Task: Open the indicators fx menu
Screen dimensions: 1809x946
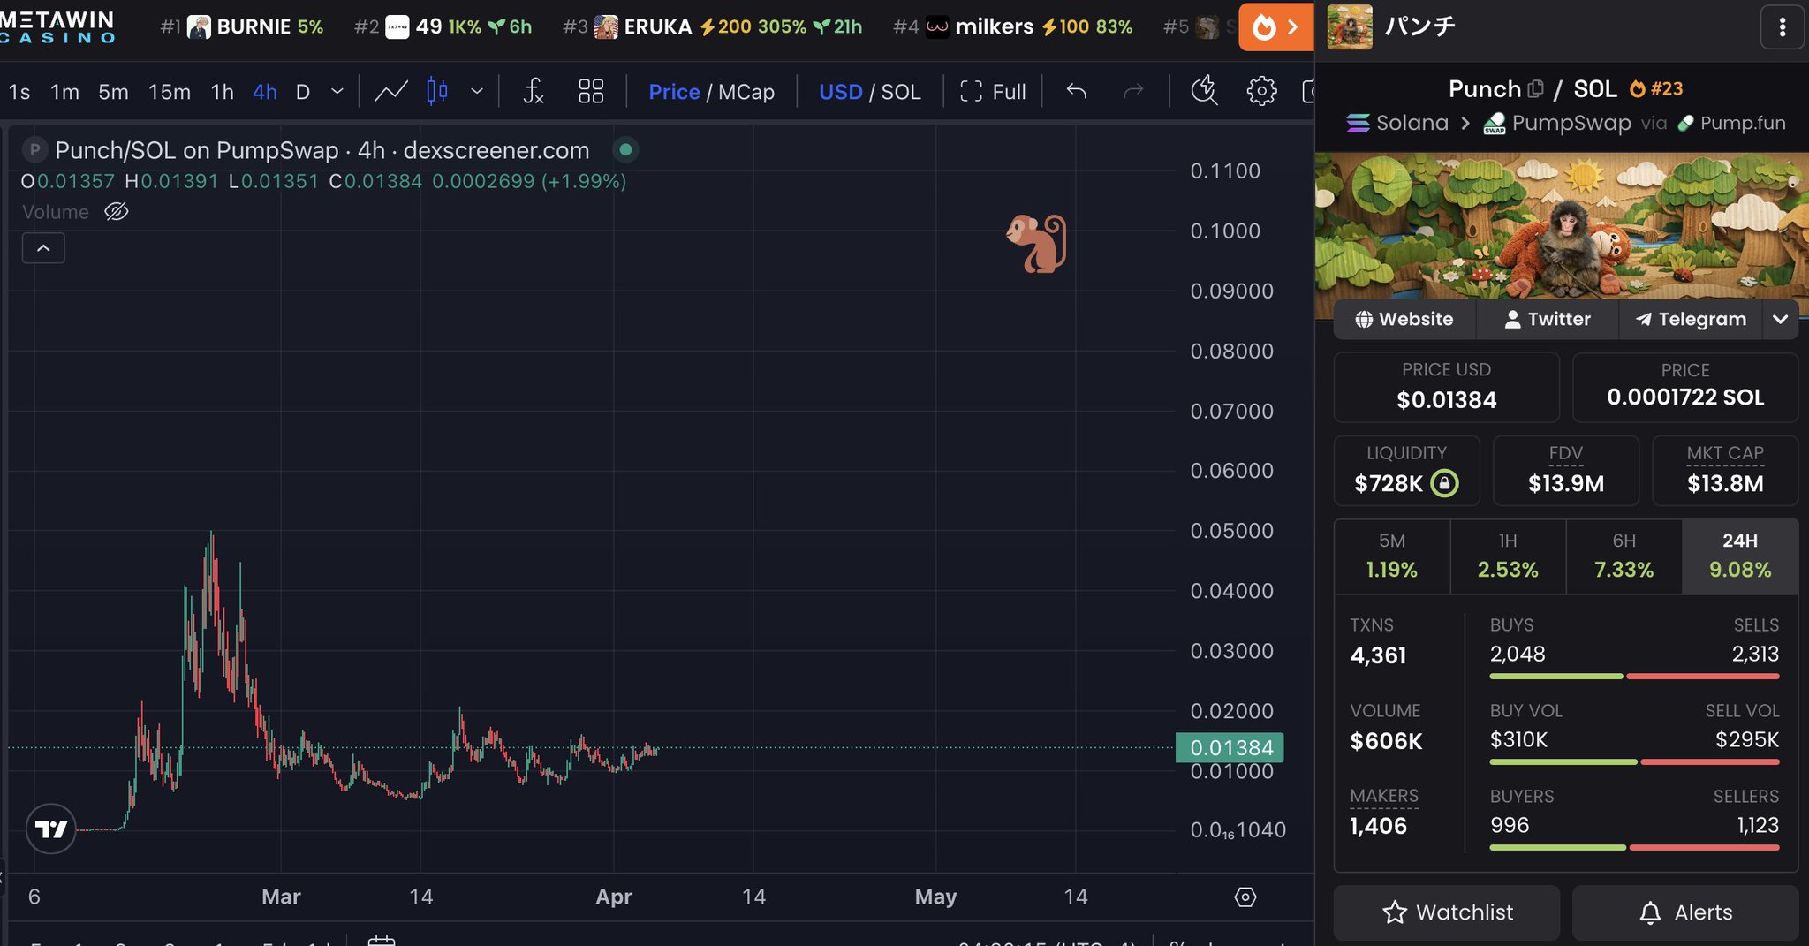Action: (534, 91)
